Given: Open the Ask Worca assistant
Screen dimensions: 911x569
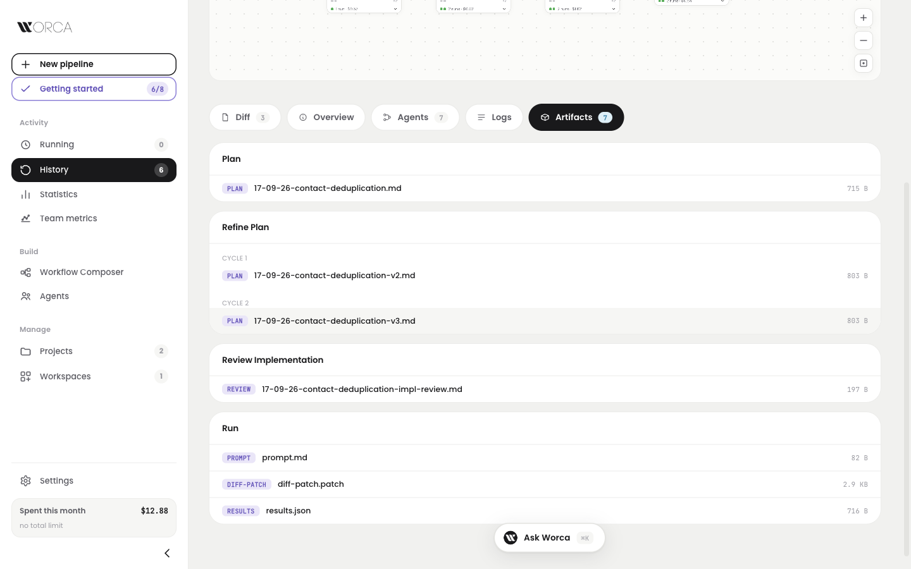Looking at the screenshot, I should (550, 538).
